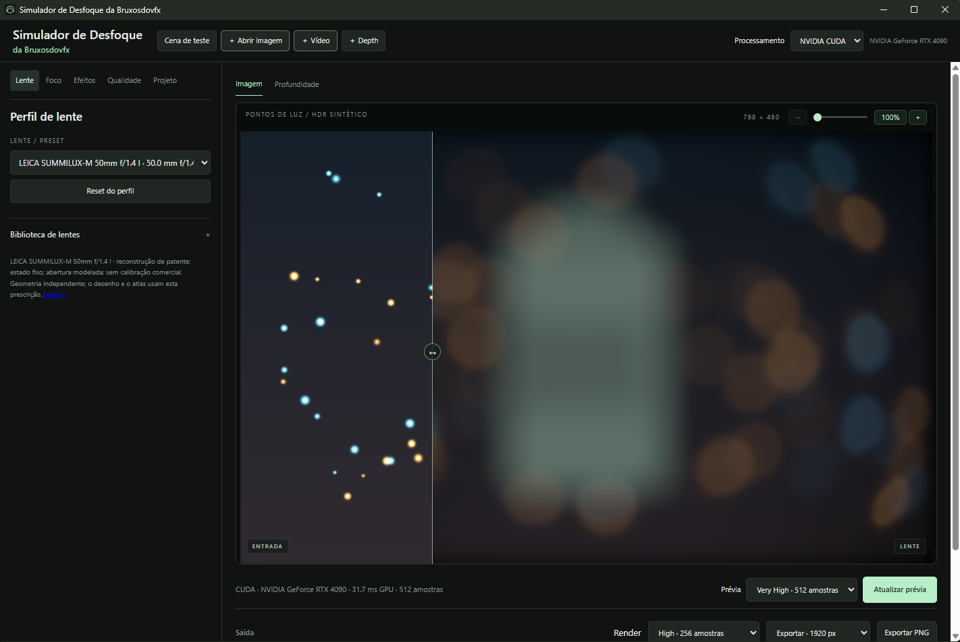Click the PONTOS DE LUZ / HDR SINTÉTICO heading
Screen dimensions: 960x642
(x=306, y=115)
